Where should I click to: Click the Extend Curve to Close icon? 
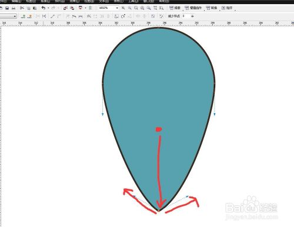(95, 16)
